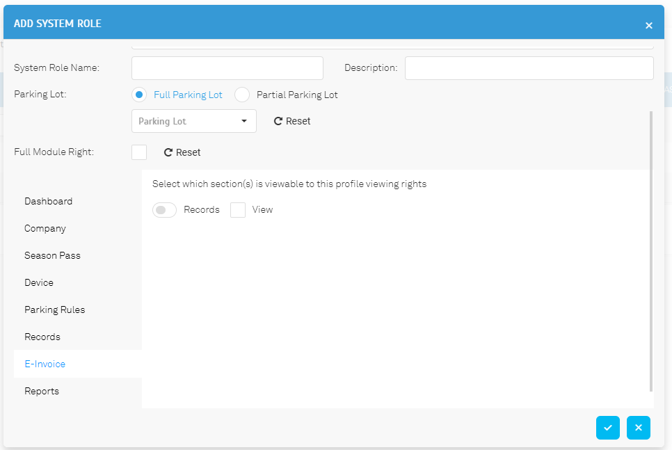Click Reset icon next to Parking Lot dropdown
The height and width of the screenshot is (450, 672).
tap(278, 121)
